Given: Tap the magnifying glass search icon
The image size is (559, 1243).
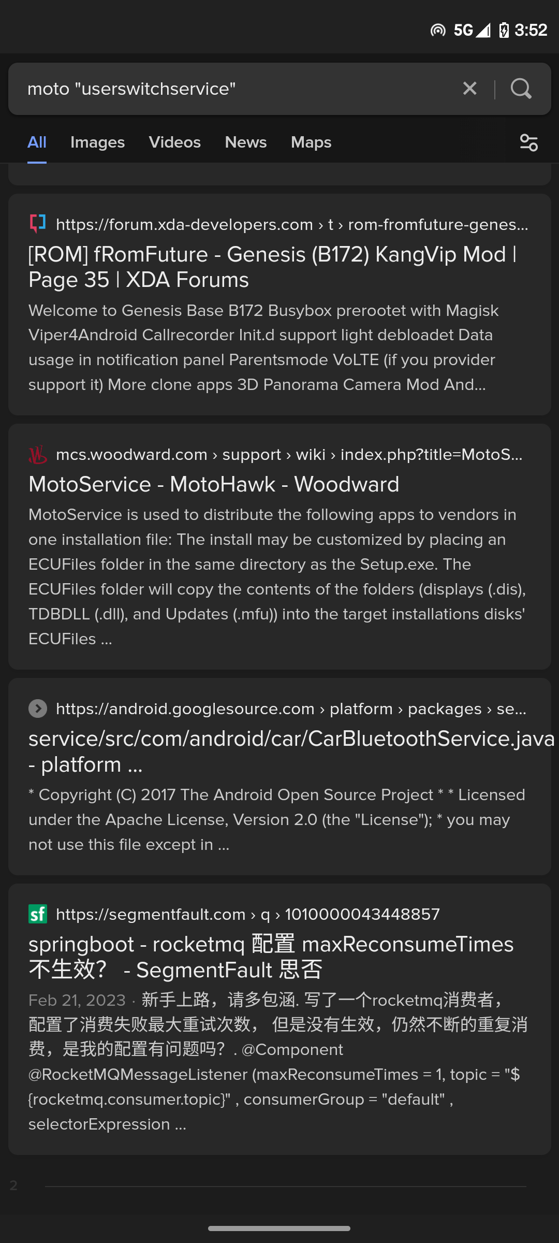Looking at the screenshot, I should coord(521,89).
